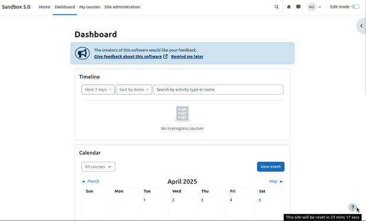Click the Sandbox 5.0 site name
The width and height of the screenshot is (366, 221).
(16, 7)
